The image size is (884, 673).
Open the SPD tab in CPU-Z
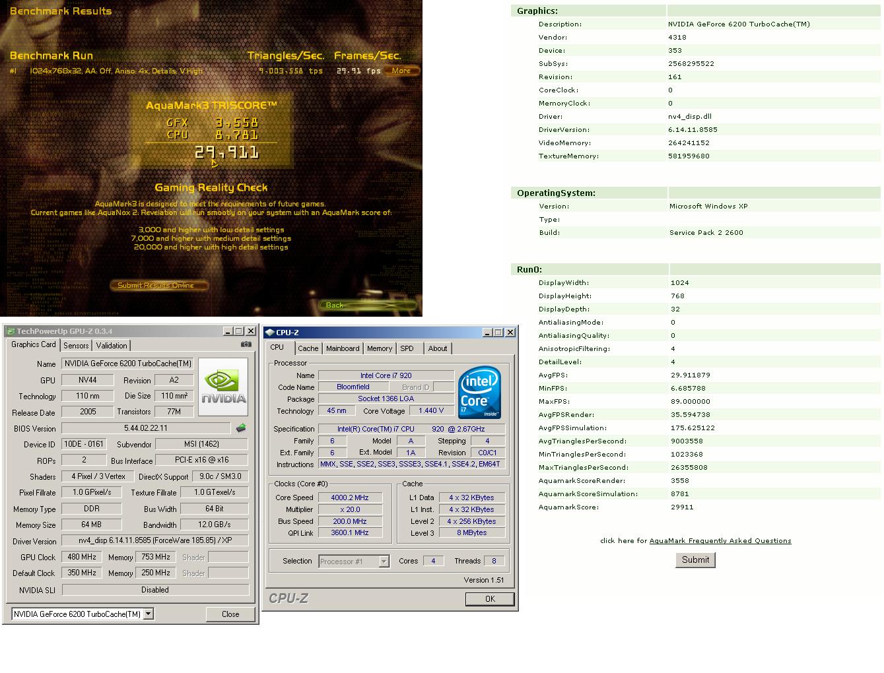(407, 348)
